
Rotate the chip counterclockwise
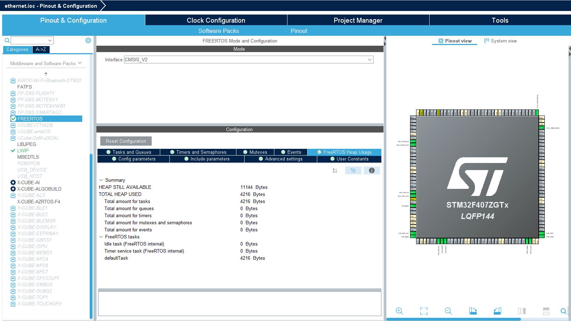click(x=497, y=311)
